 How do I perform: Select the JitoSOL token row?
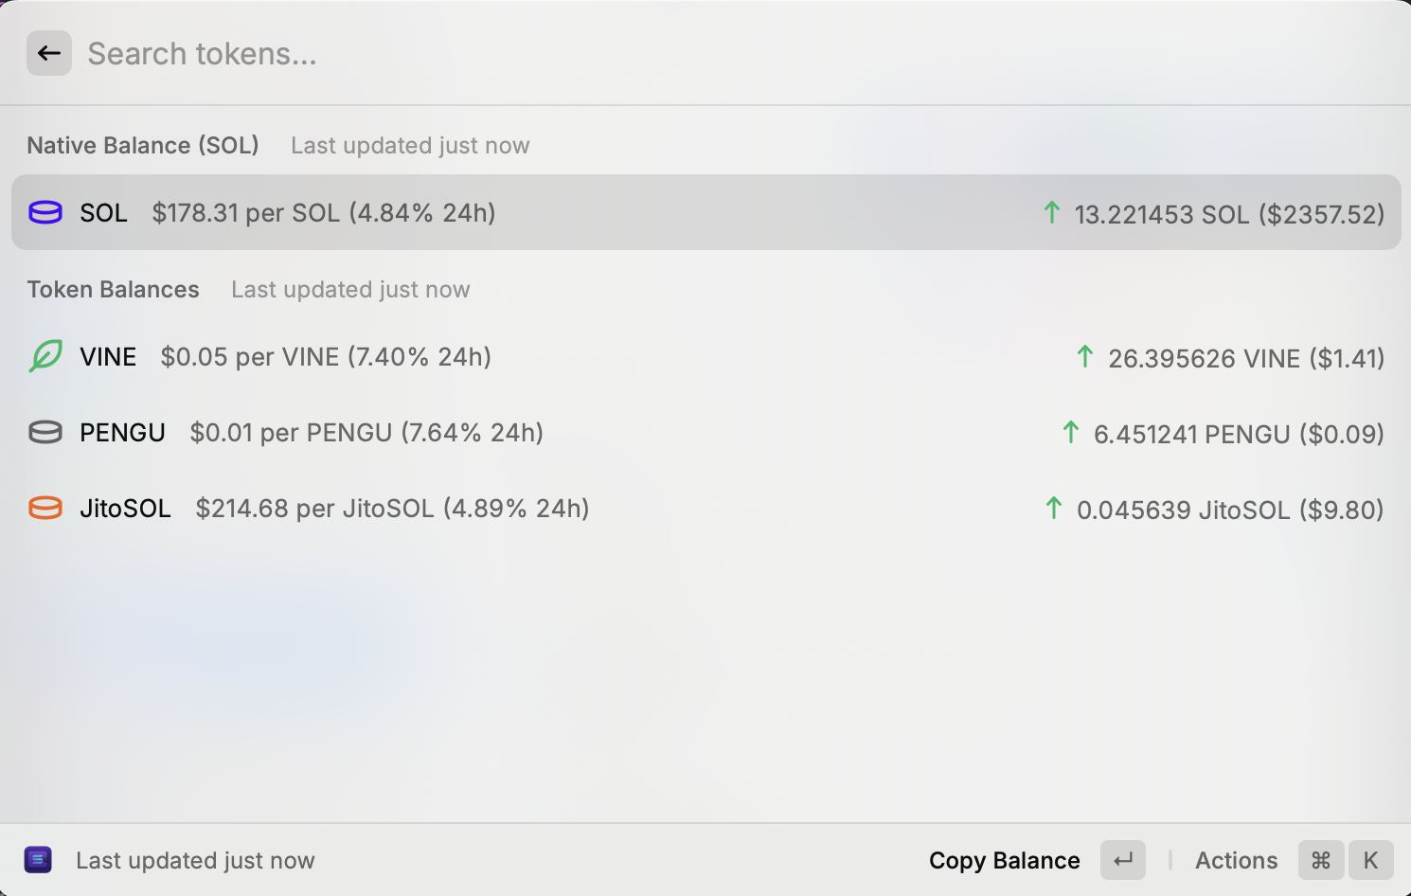tap(705, 508)
